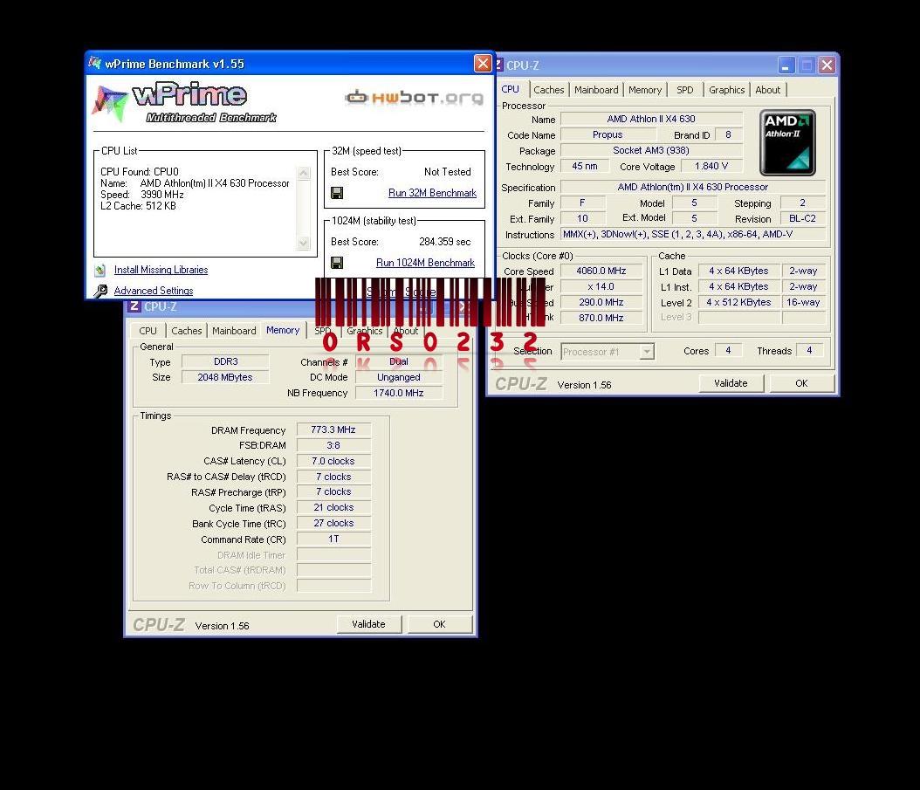Open Mainboard tab in memory CPU-Z window
This screenshot has height=790, width=920.
click(x=234, y=331)
